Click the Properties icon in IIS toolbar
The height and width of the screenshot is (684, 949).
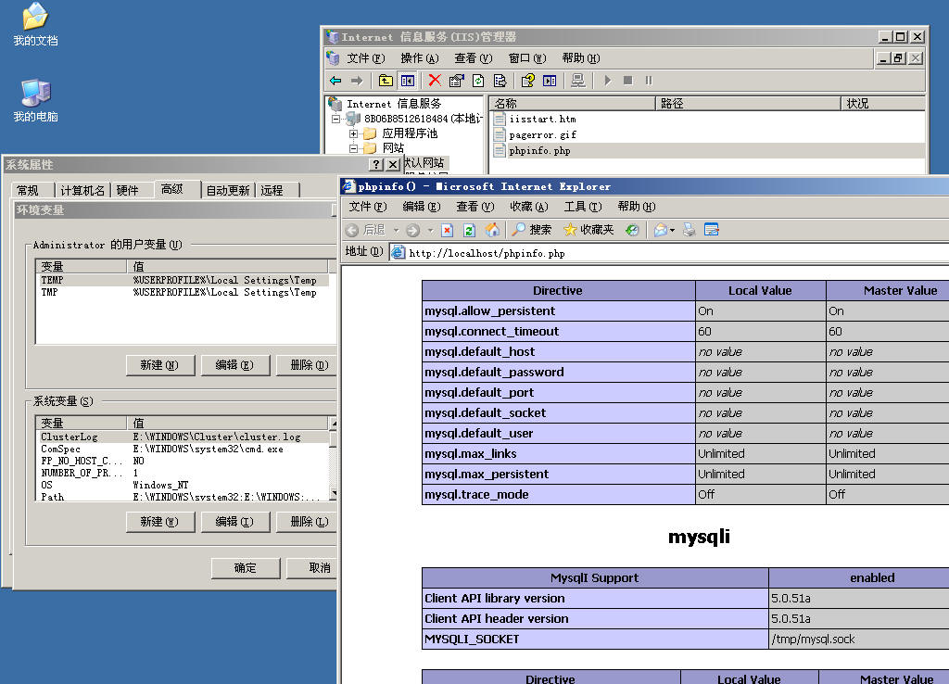[x=457, y=81]
